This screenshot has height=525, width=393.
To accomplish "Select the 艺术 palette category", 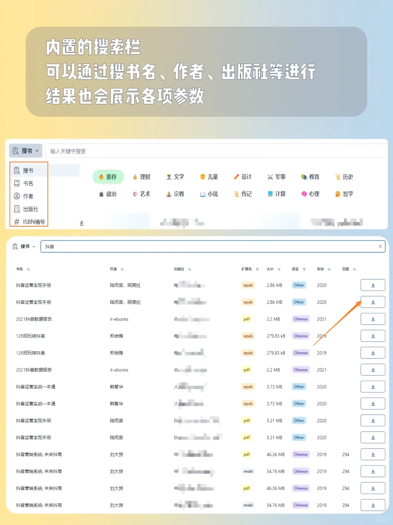I will (142, 194).
